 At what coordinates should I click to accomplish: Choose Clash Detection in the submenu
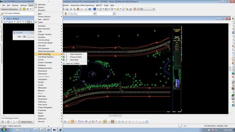coord(75,54)
